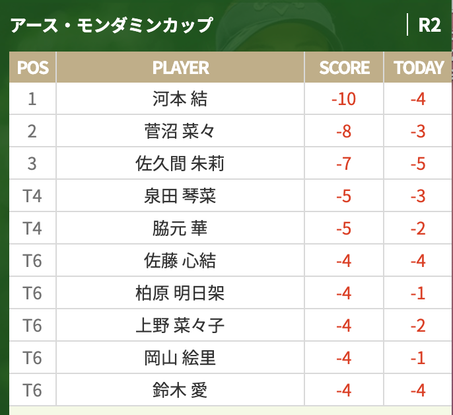Open 佐久間 朱莉 player entry
The height and width of the screenshot is (415, 453).
[x=180, y=163]
